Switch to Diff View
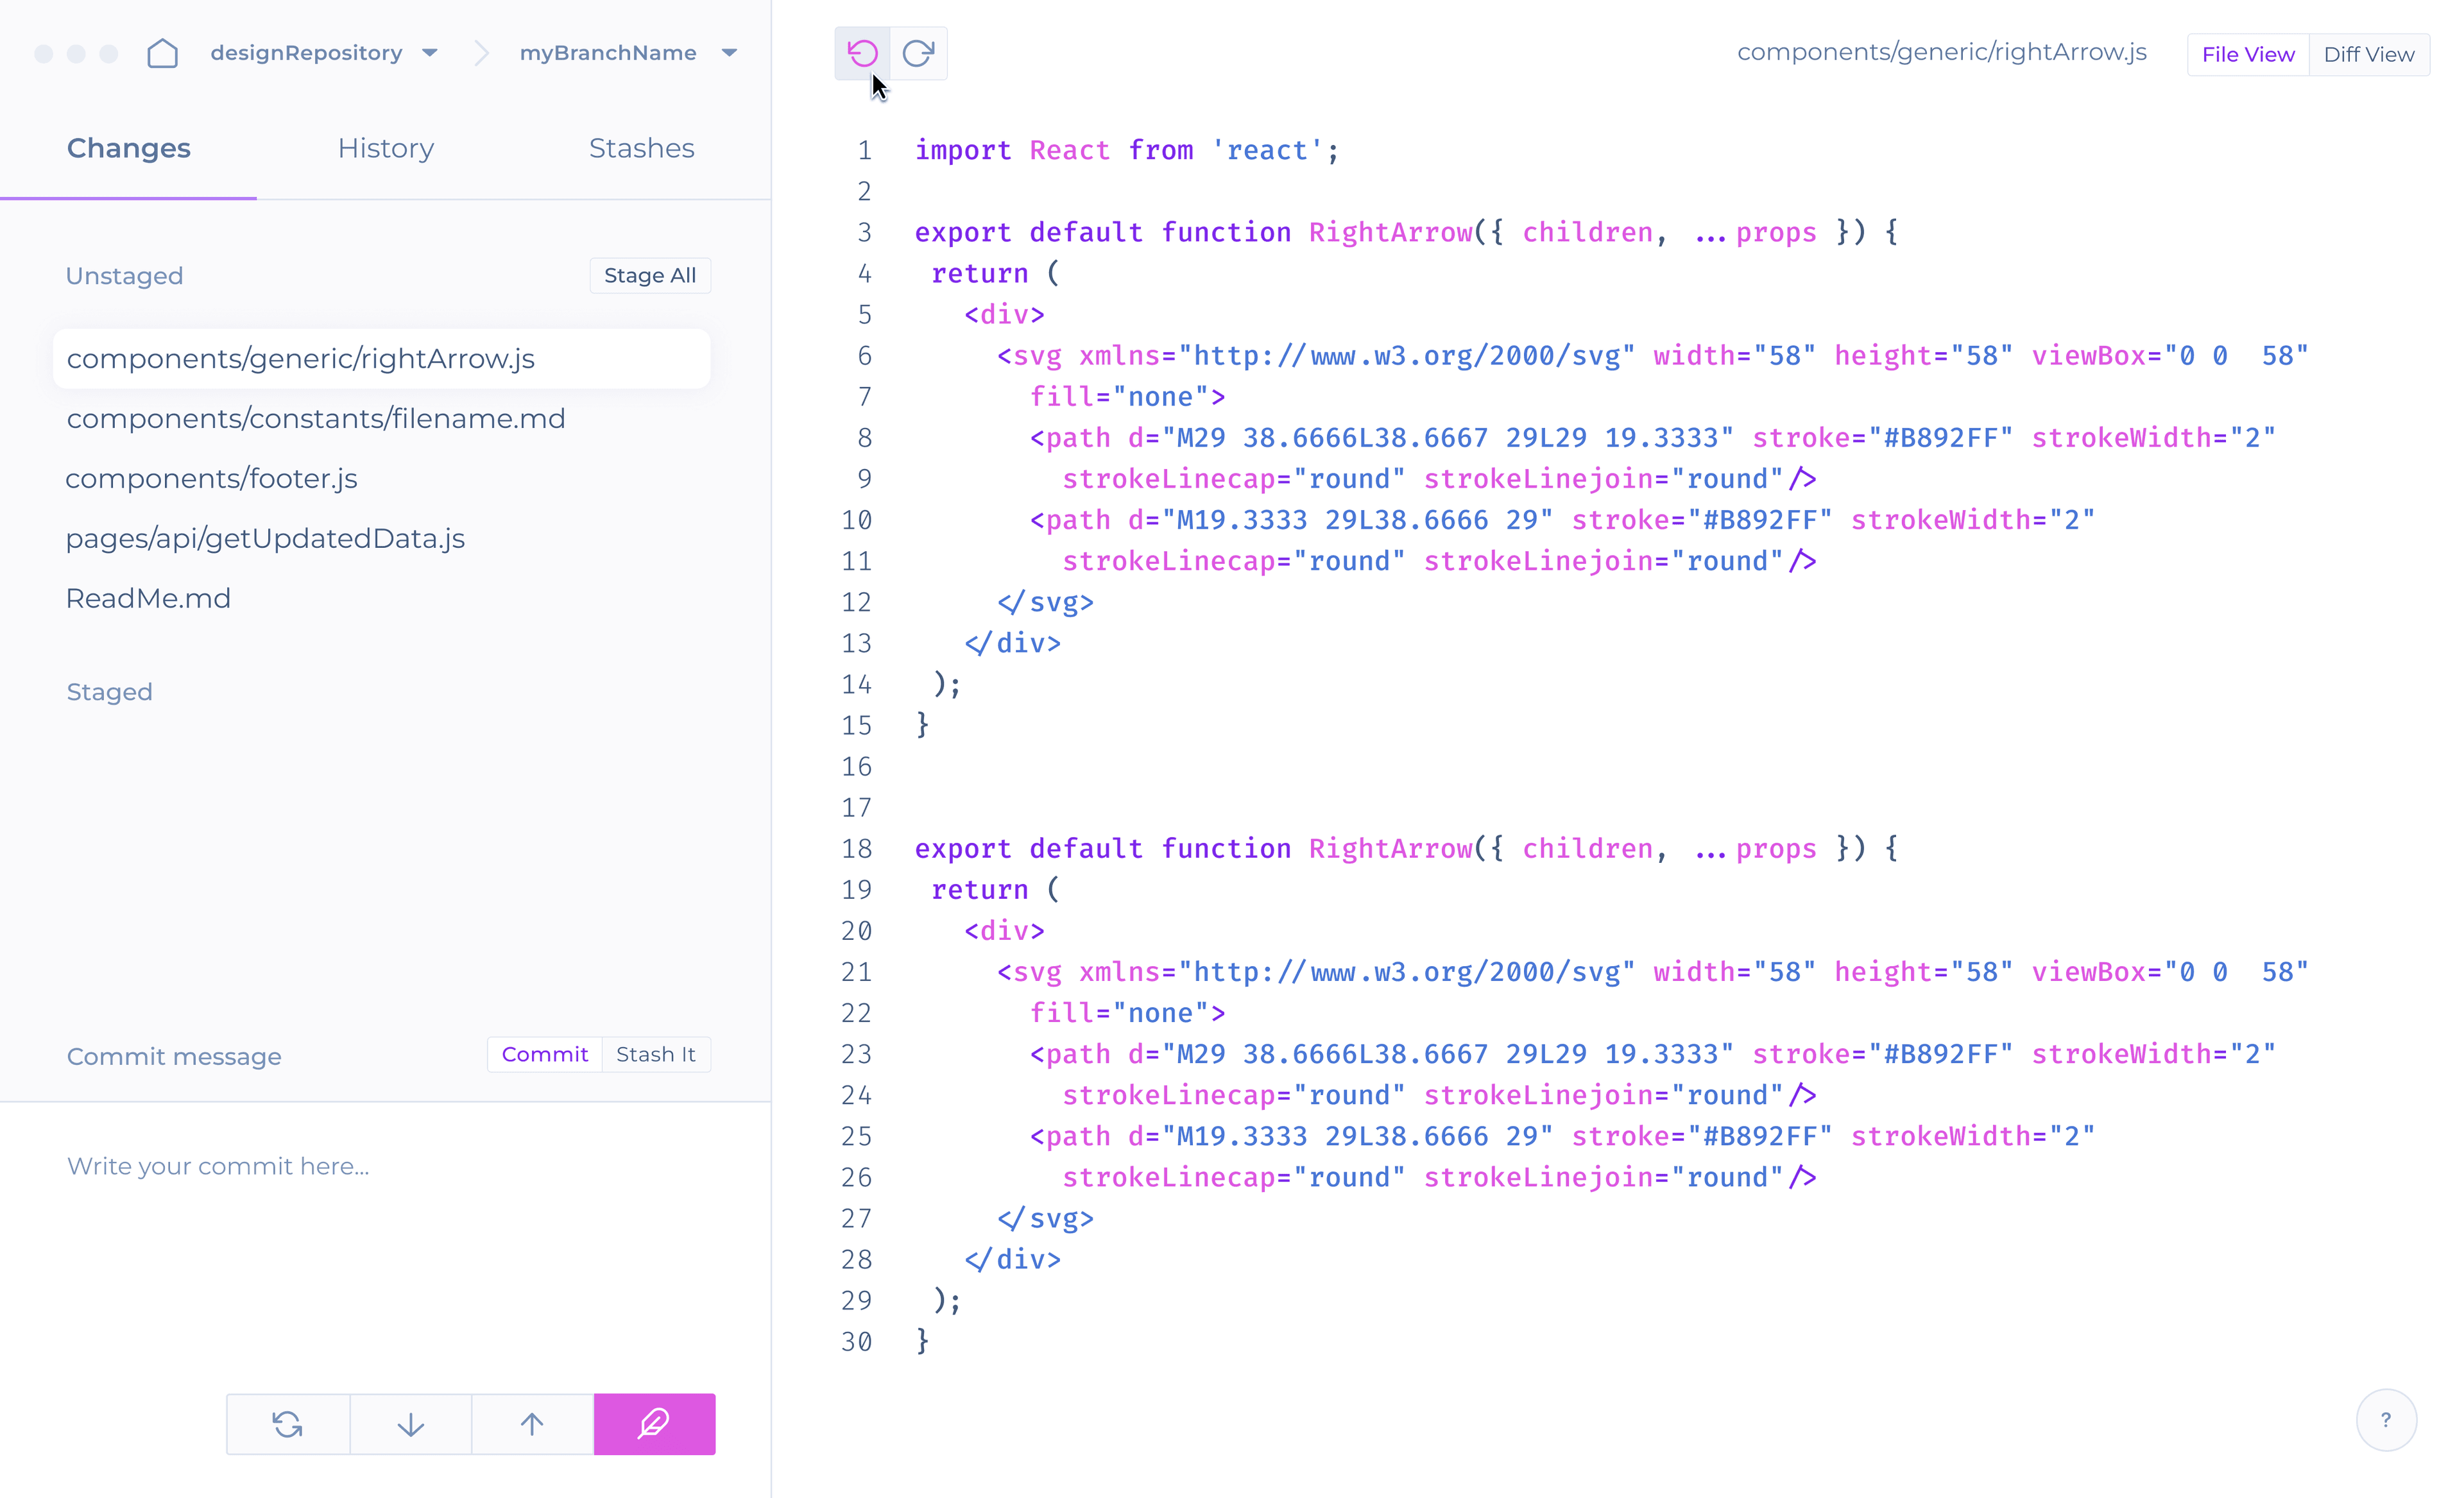The image size is (2464, 1498). coord(2369,54)
